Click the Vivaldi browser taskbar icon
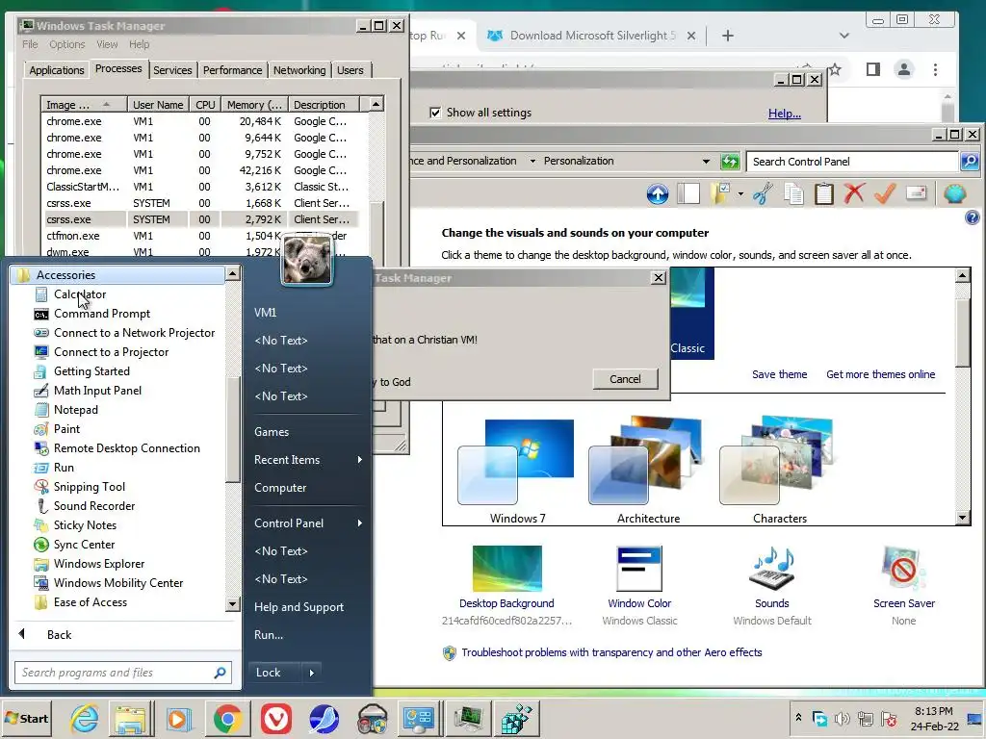The width and height of the screenshot is (986, 739). (276, 718)
